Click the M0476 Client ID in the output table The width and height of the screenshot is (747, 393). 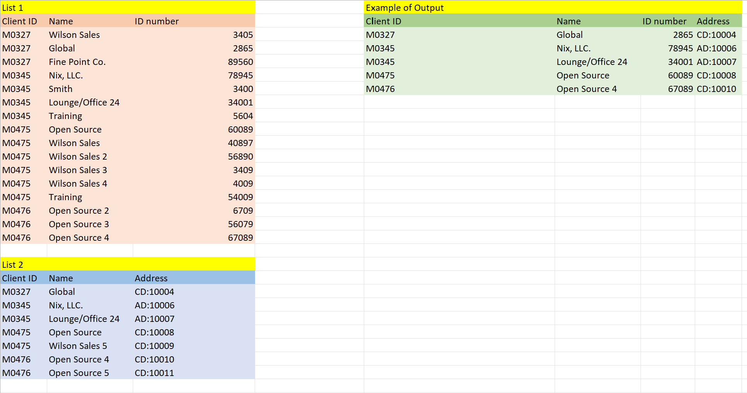380,88
